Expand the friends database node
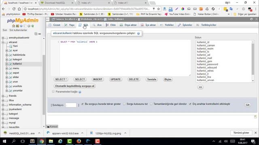The image size is (259, 145). (x=3, y=96)
